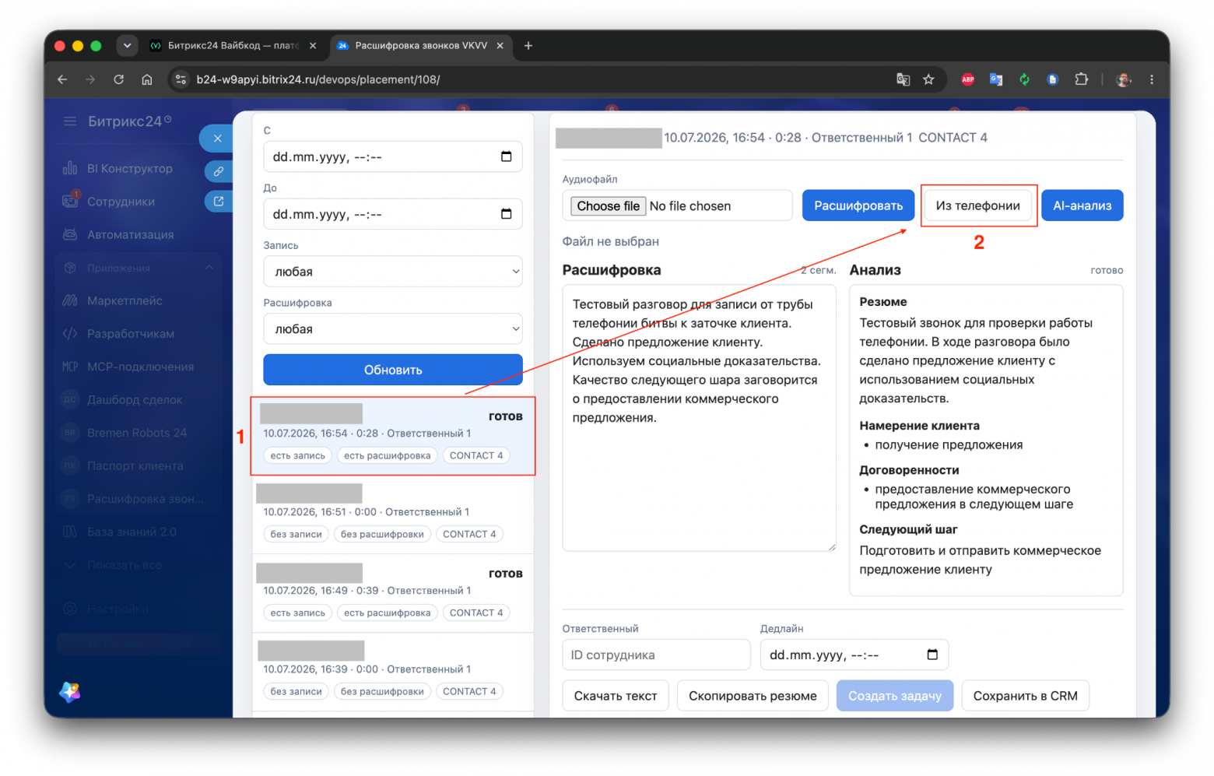Select the call from 10.07.2026, 16:49
This screenshot has width=1214, height=776.
(x=392, y=592)
